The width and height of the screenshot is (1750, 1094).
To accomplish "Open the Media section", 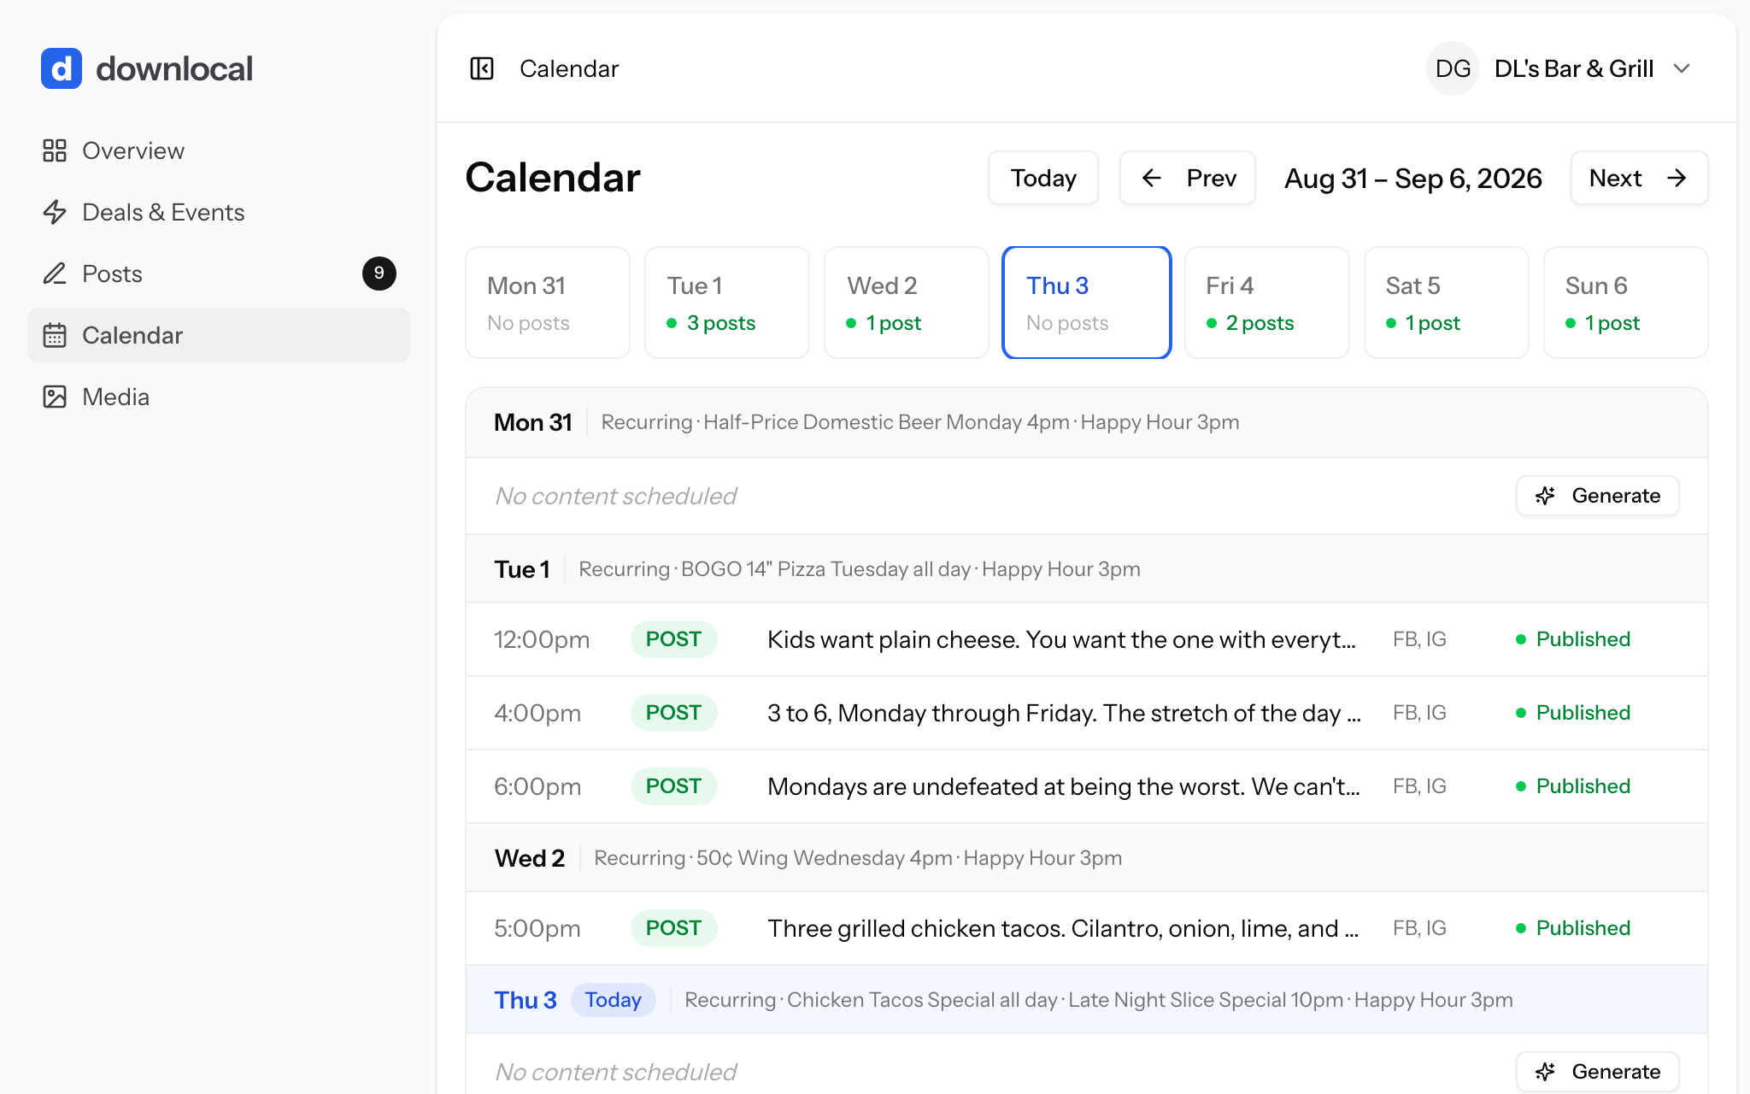I will click(x=219, y=397).
